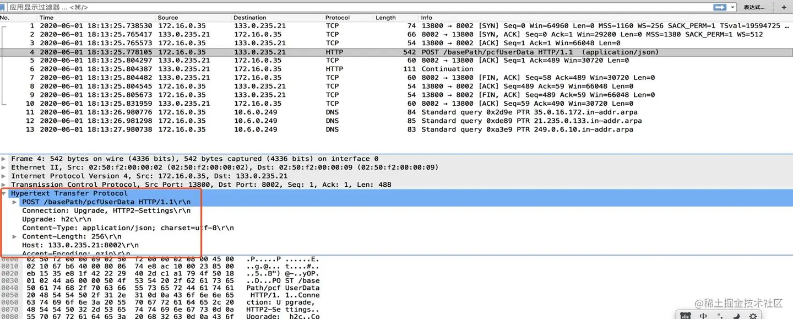Select Host: 133.0.235.21:8002 header line

80,245
